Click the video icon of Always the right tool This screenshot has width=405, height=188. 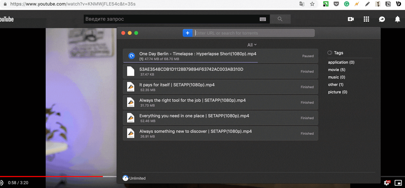131,102
